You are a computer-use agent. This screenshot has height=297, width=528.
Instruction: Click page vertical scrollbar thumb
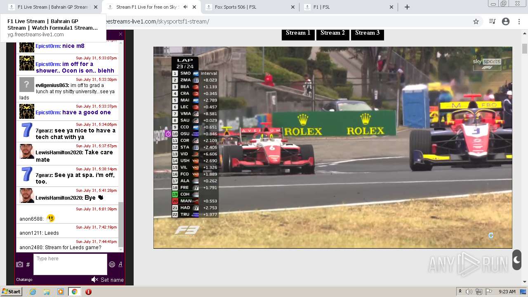(525, 49)
